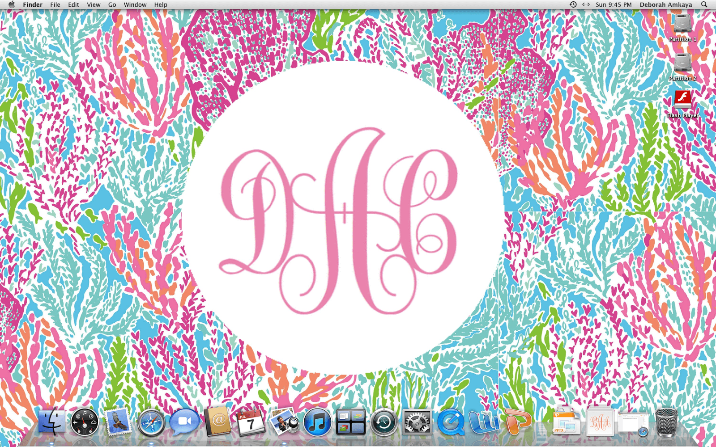Restore the minimized Safari window
The height and width of the screenshot is (447, 716).
point(633,423)
